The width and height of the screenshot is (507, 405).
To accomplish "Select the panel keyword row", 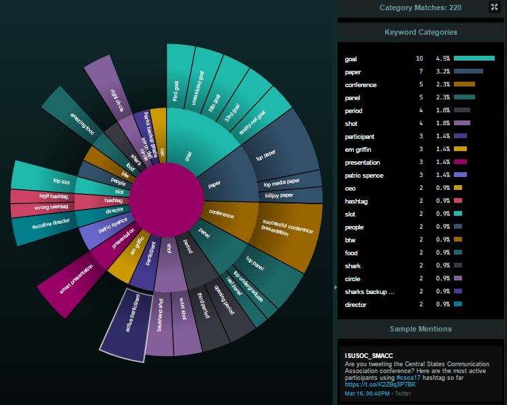I will [420, 97].
